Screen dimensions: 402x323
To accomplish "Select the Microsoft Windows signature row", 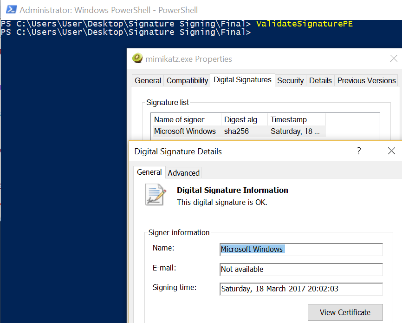I will (x=239, y=131).
